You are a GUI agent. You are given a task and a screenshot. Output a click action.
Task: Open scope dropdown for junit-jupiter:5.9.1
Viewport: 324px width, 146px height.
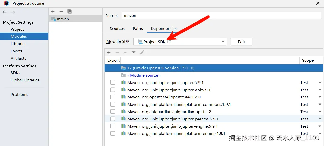coord(320,83)
